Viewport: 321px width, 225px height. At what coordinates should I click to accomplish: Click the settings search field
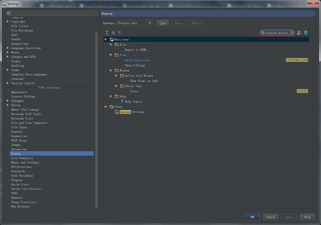click(x=52, y=13)
